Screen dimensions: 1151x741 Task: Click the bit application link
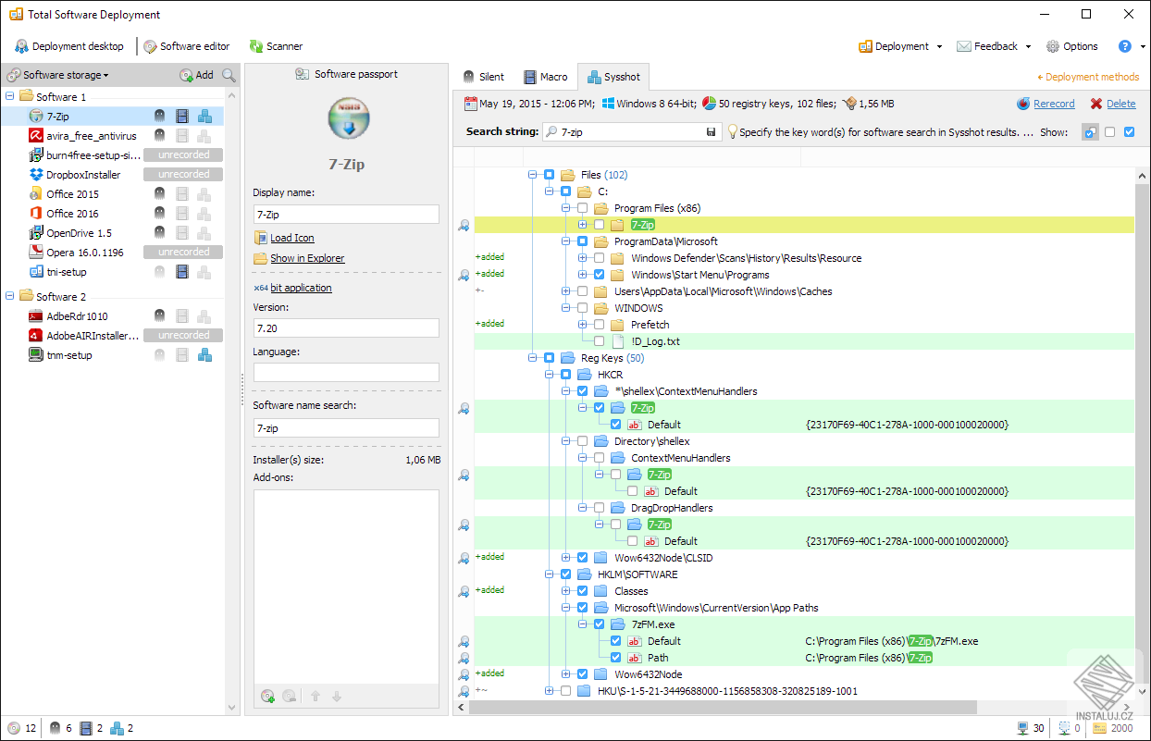click(x=301, y=288)
